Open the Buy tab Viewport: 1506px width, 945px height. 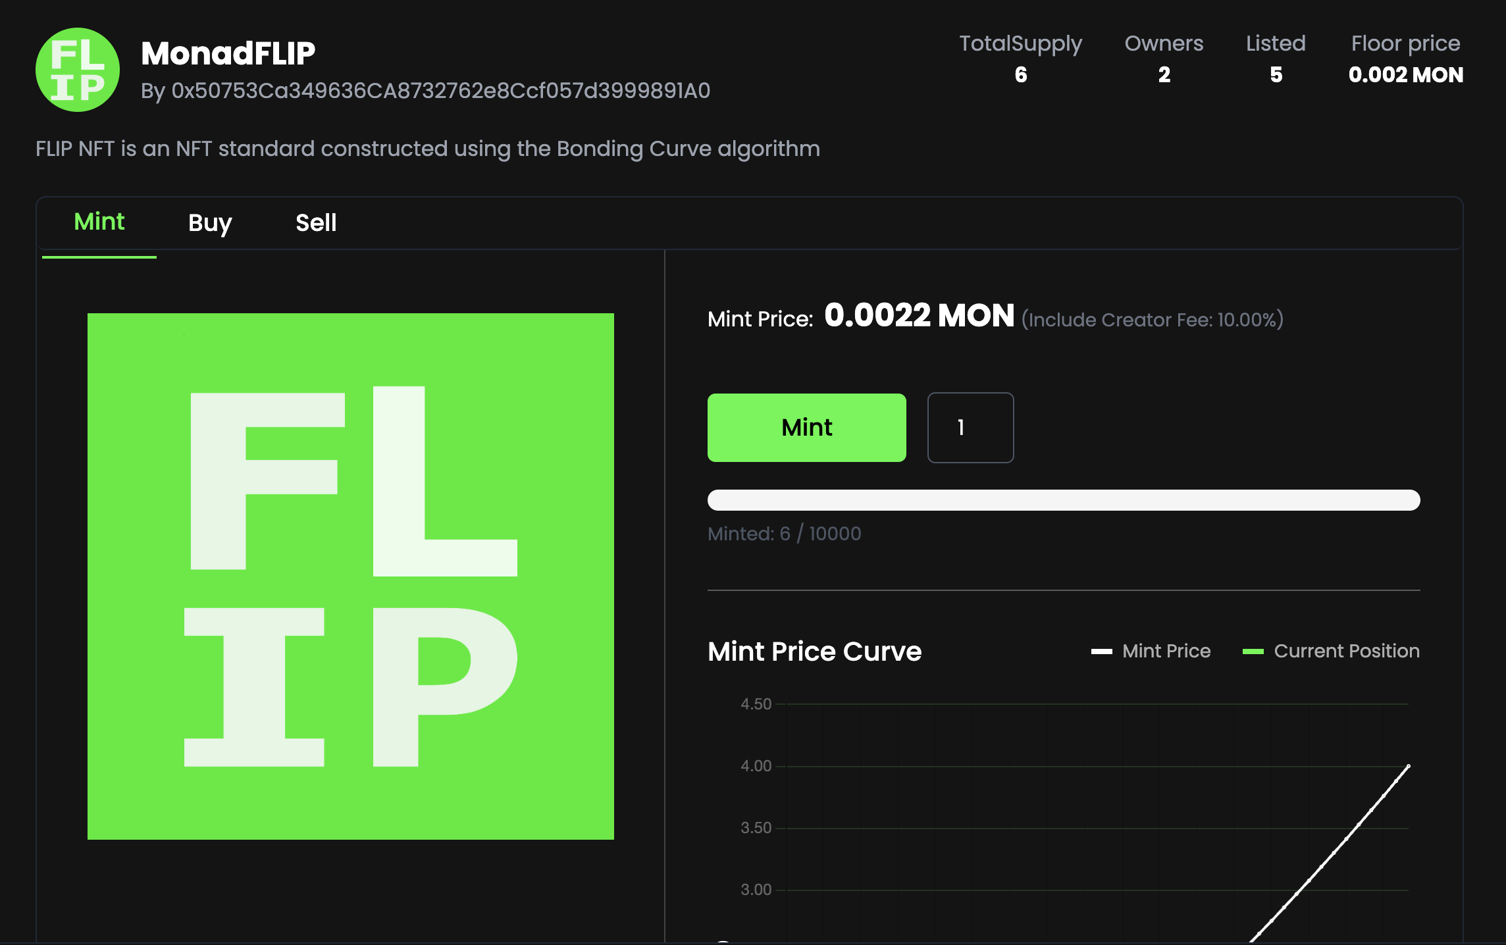click(210, 223)
